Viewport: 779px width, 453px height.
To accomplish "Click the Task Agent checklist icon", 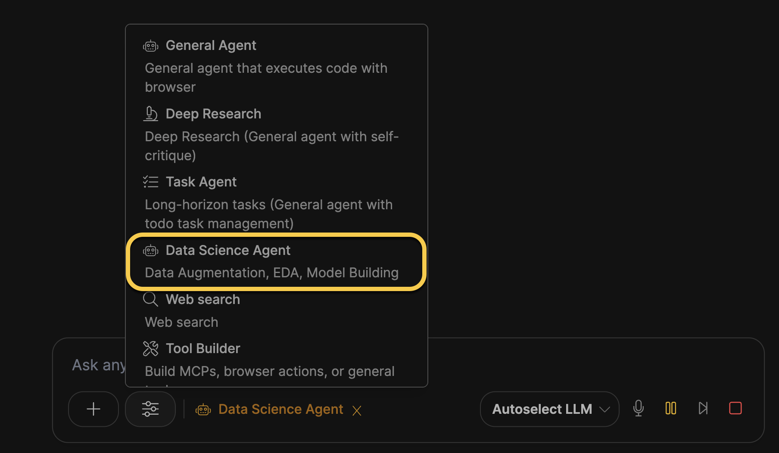I will click(x=151, y=182).
